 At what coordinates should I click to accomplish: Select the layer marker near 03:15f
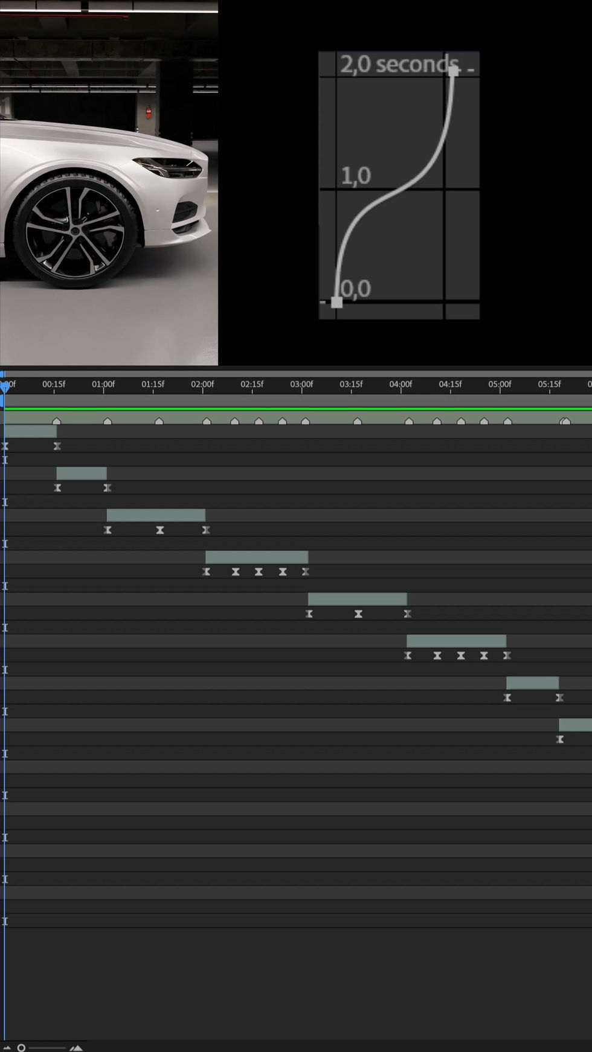(358, 421)
